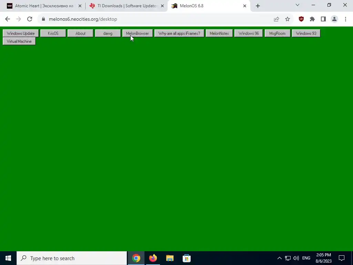The image size is (353, 265).
Task: Toggle the browser side panel
Action: (x=323, y=19)
